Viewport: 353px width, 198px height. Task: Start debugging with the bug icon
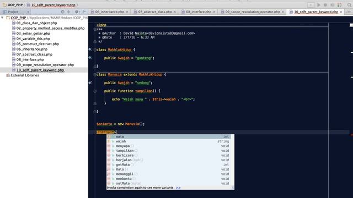pos(325,5)
